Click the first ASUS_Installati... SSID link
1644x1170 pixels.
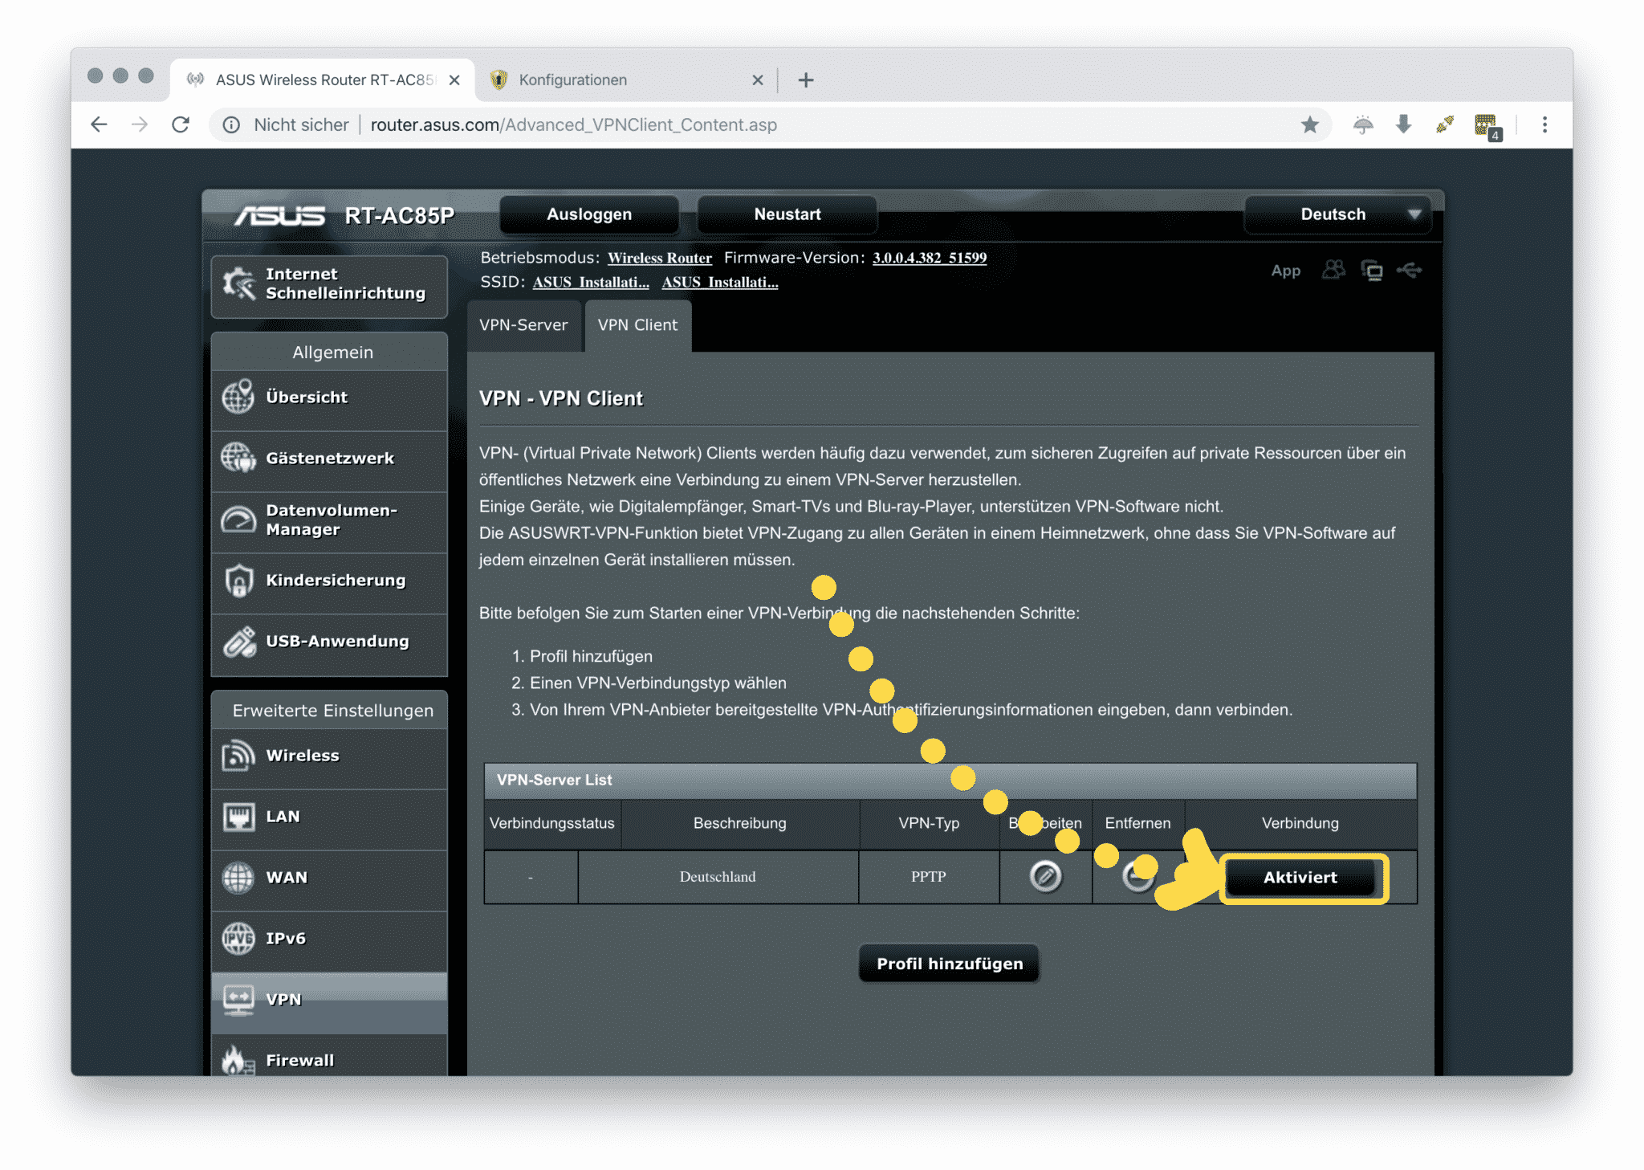coord(591,282)
